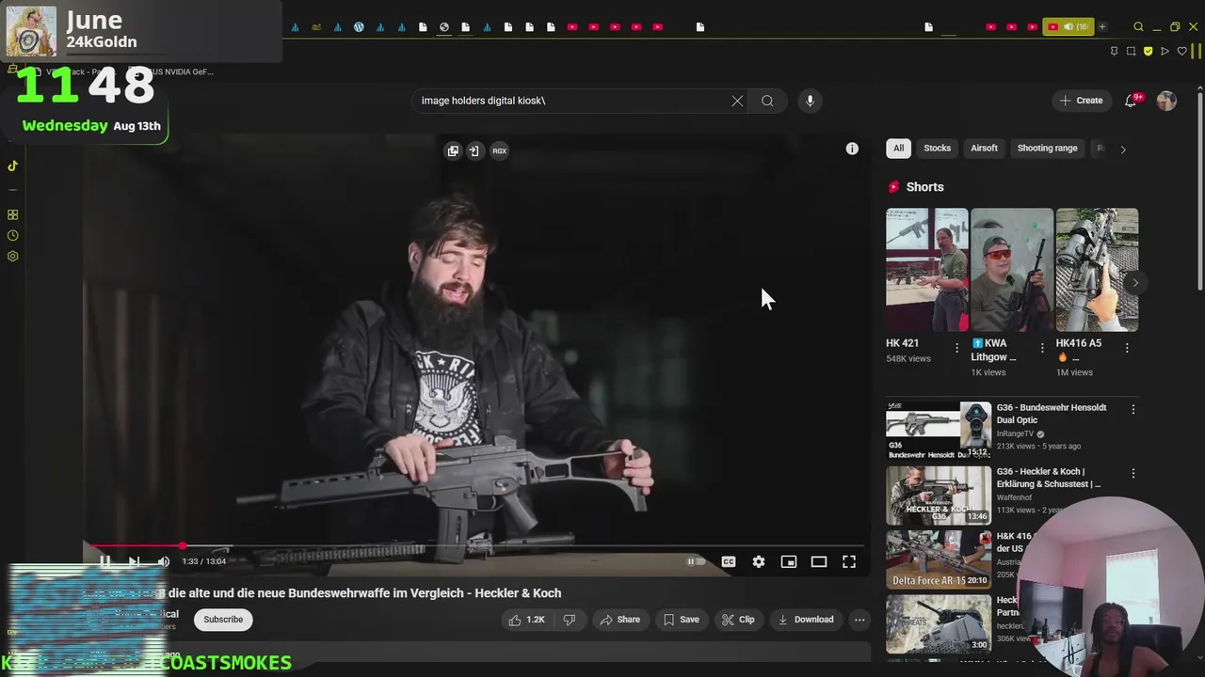Enable the miniplayer
1205x677 pixels.
pos(789,561)
